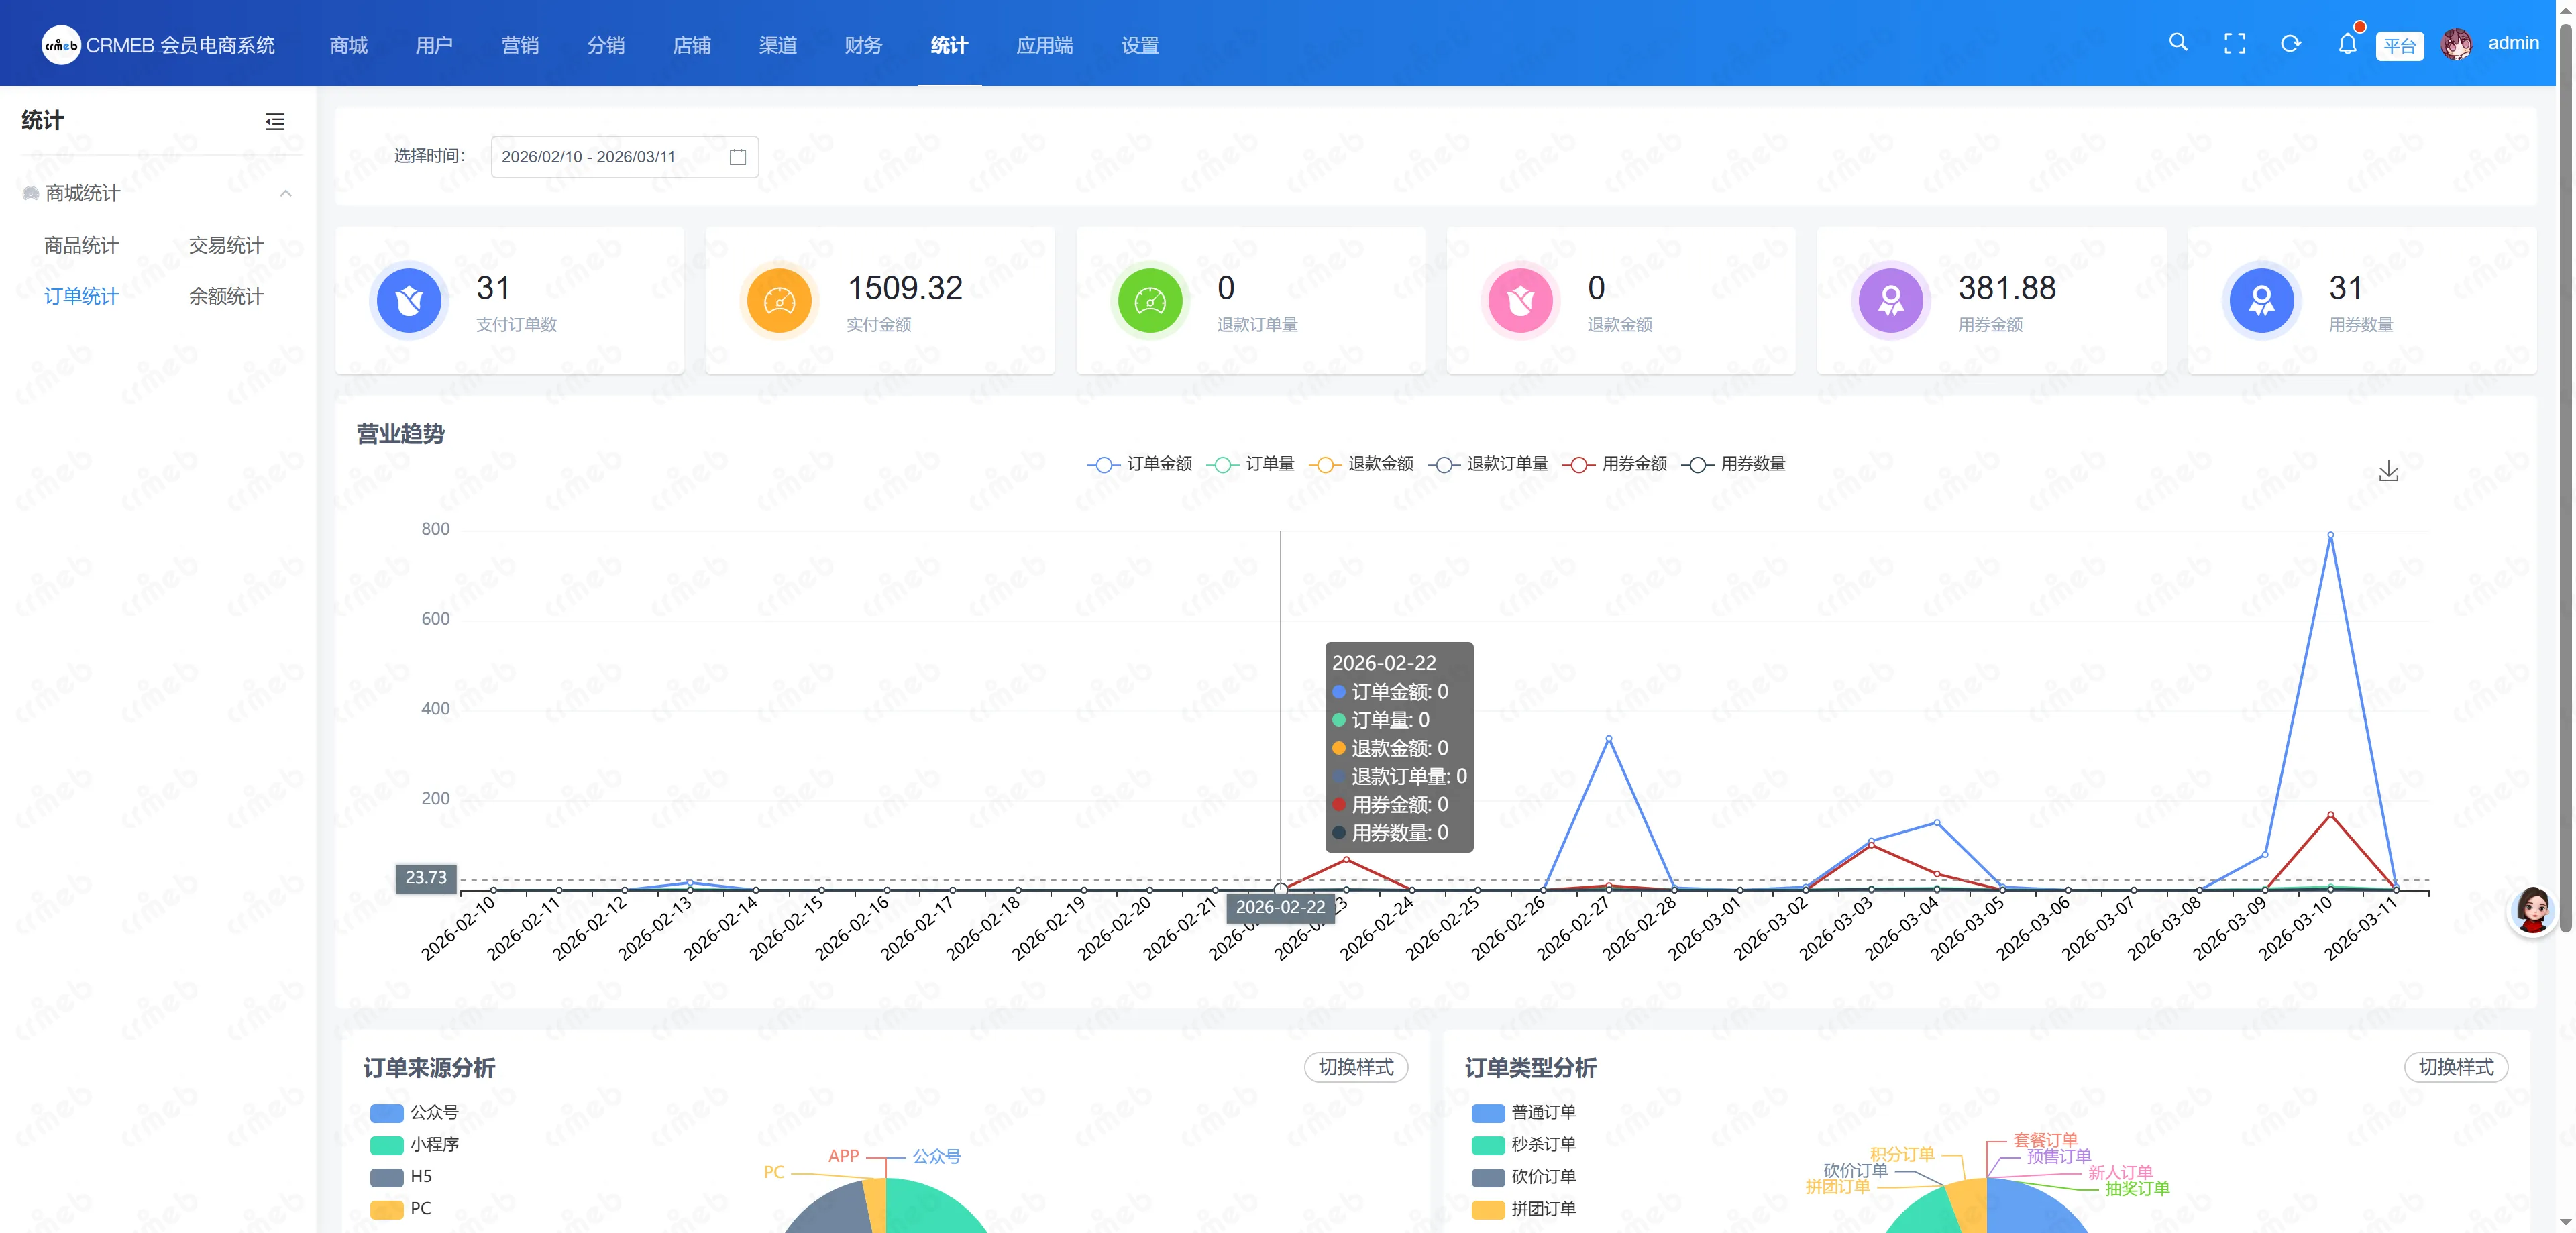Toggle 秒杀订单 in order type legend
The image size is (2576, 1233).
(x=1524, y=1144)
